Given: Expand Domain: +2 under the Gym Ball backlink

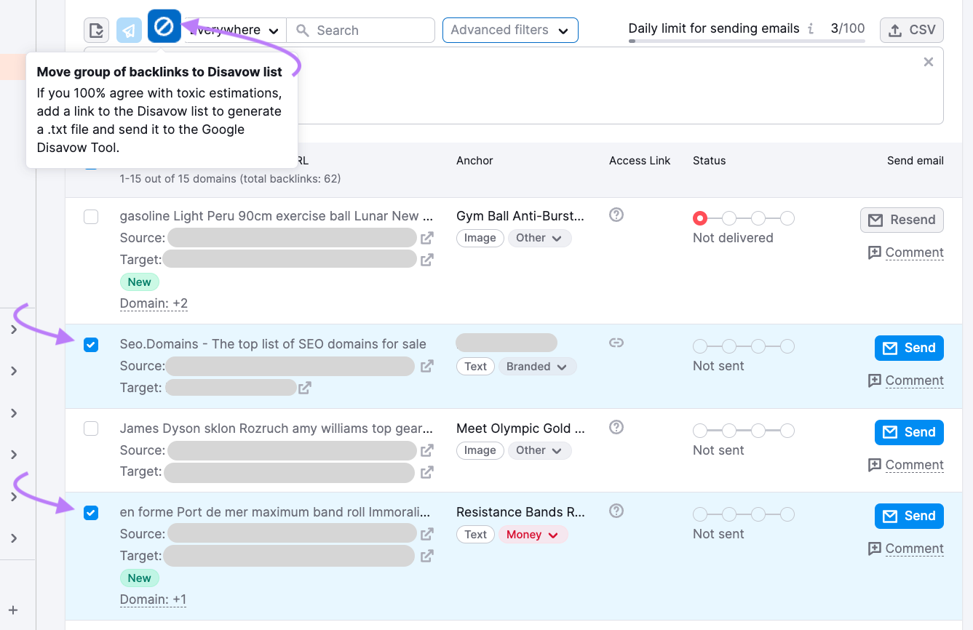Looking at the screenshot, I should pyautogui.click(x=153, y=303).
